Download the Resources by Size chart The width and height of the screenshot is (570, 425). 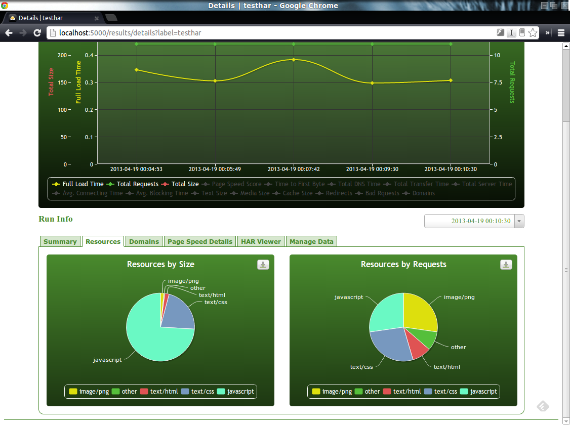(263, 265)
